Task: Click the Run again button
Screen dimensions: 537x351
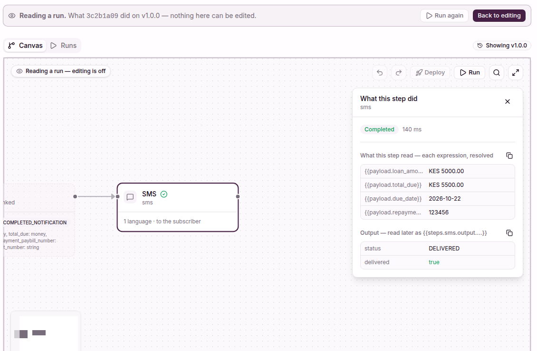Action: point(444,16)
